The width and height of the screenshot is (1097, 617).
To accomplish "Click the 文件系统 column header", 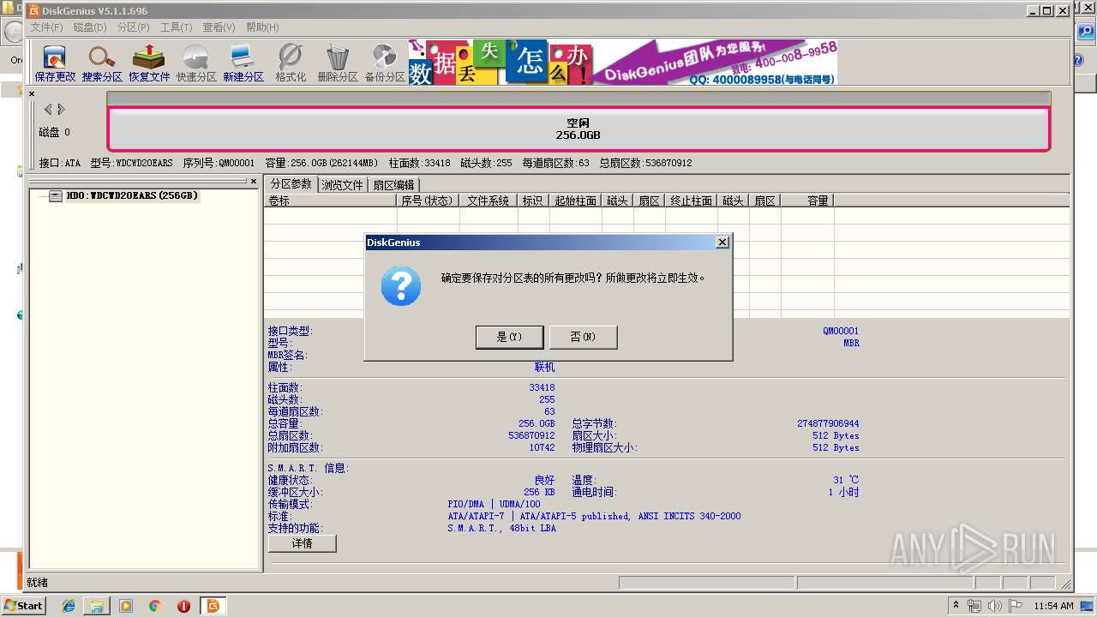I will (489, 201).
